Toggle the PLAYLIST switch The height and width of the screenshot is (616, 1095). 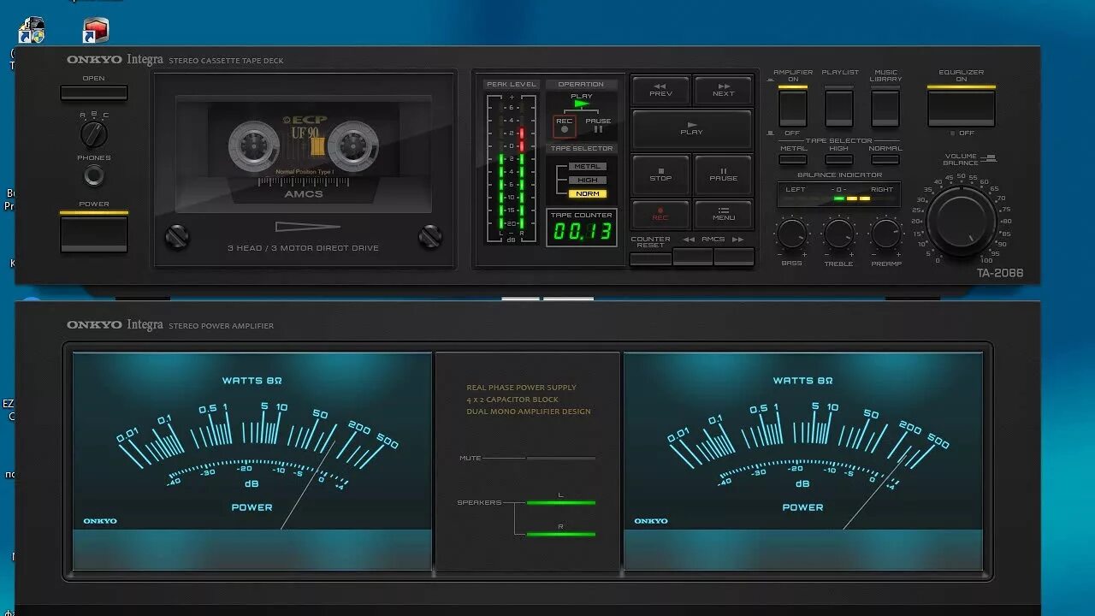839,108
